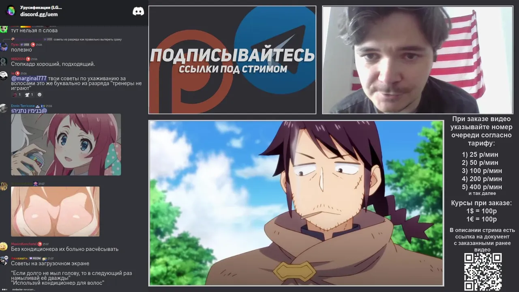Click the red role badge beside MaximKonchatel

pyautogui.click(x=40, y=244)
